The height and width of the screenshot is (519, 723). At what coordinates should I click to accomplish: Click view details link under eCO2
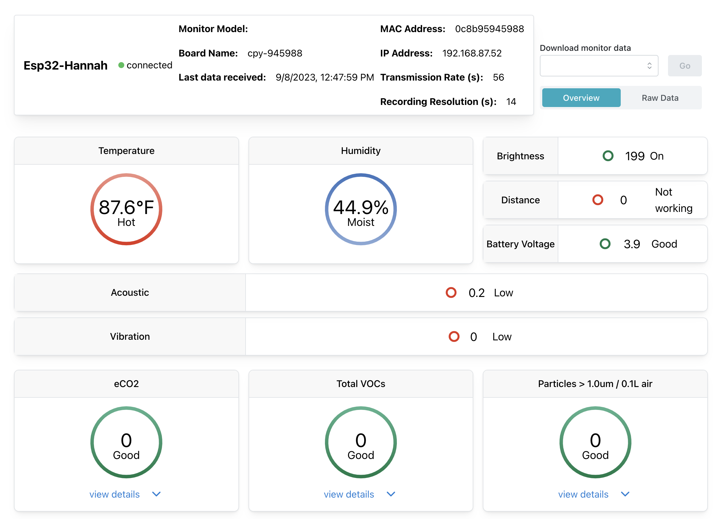pyautogui.click(x=114, y=494)
